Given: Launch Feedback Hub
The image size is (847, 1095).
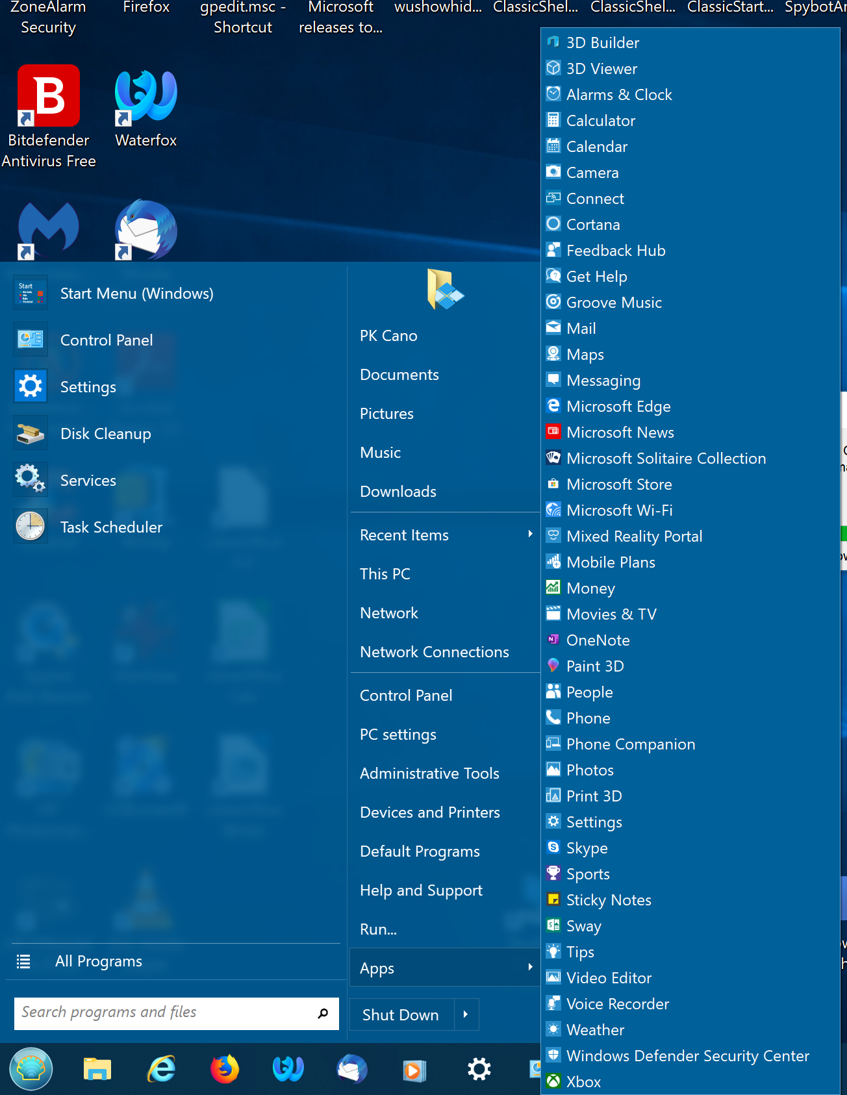Looking at the screenshot, I should [690, 251].
